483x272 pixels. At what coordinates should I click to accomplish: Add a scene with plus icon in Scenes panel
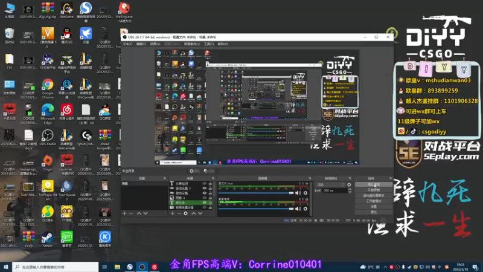[x=124, y=213]
